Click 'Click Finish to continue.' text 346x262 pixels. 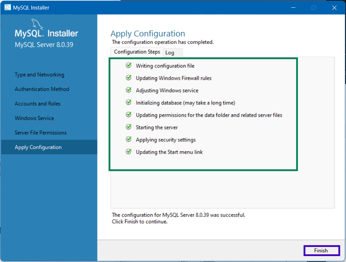coord(140,222)
